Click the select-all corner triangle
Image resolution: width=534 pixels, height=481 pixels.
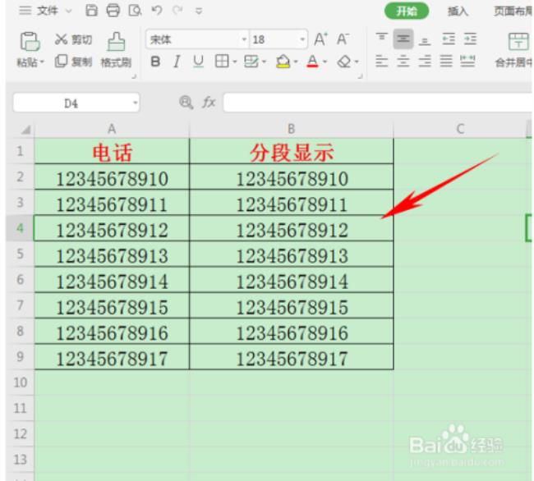pyautogui.click(x=26, y=130)
